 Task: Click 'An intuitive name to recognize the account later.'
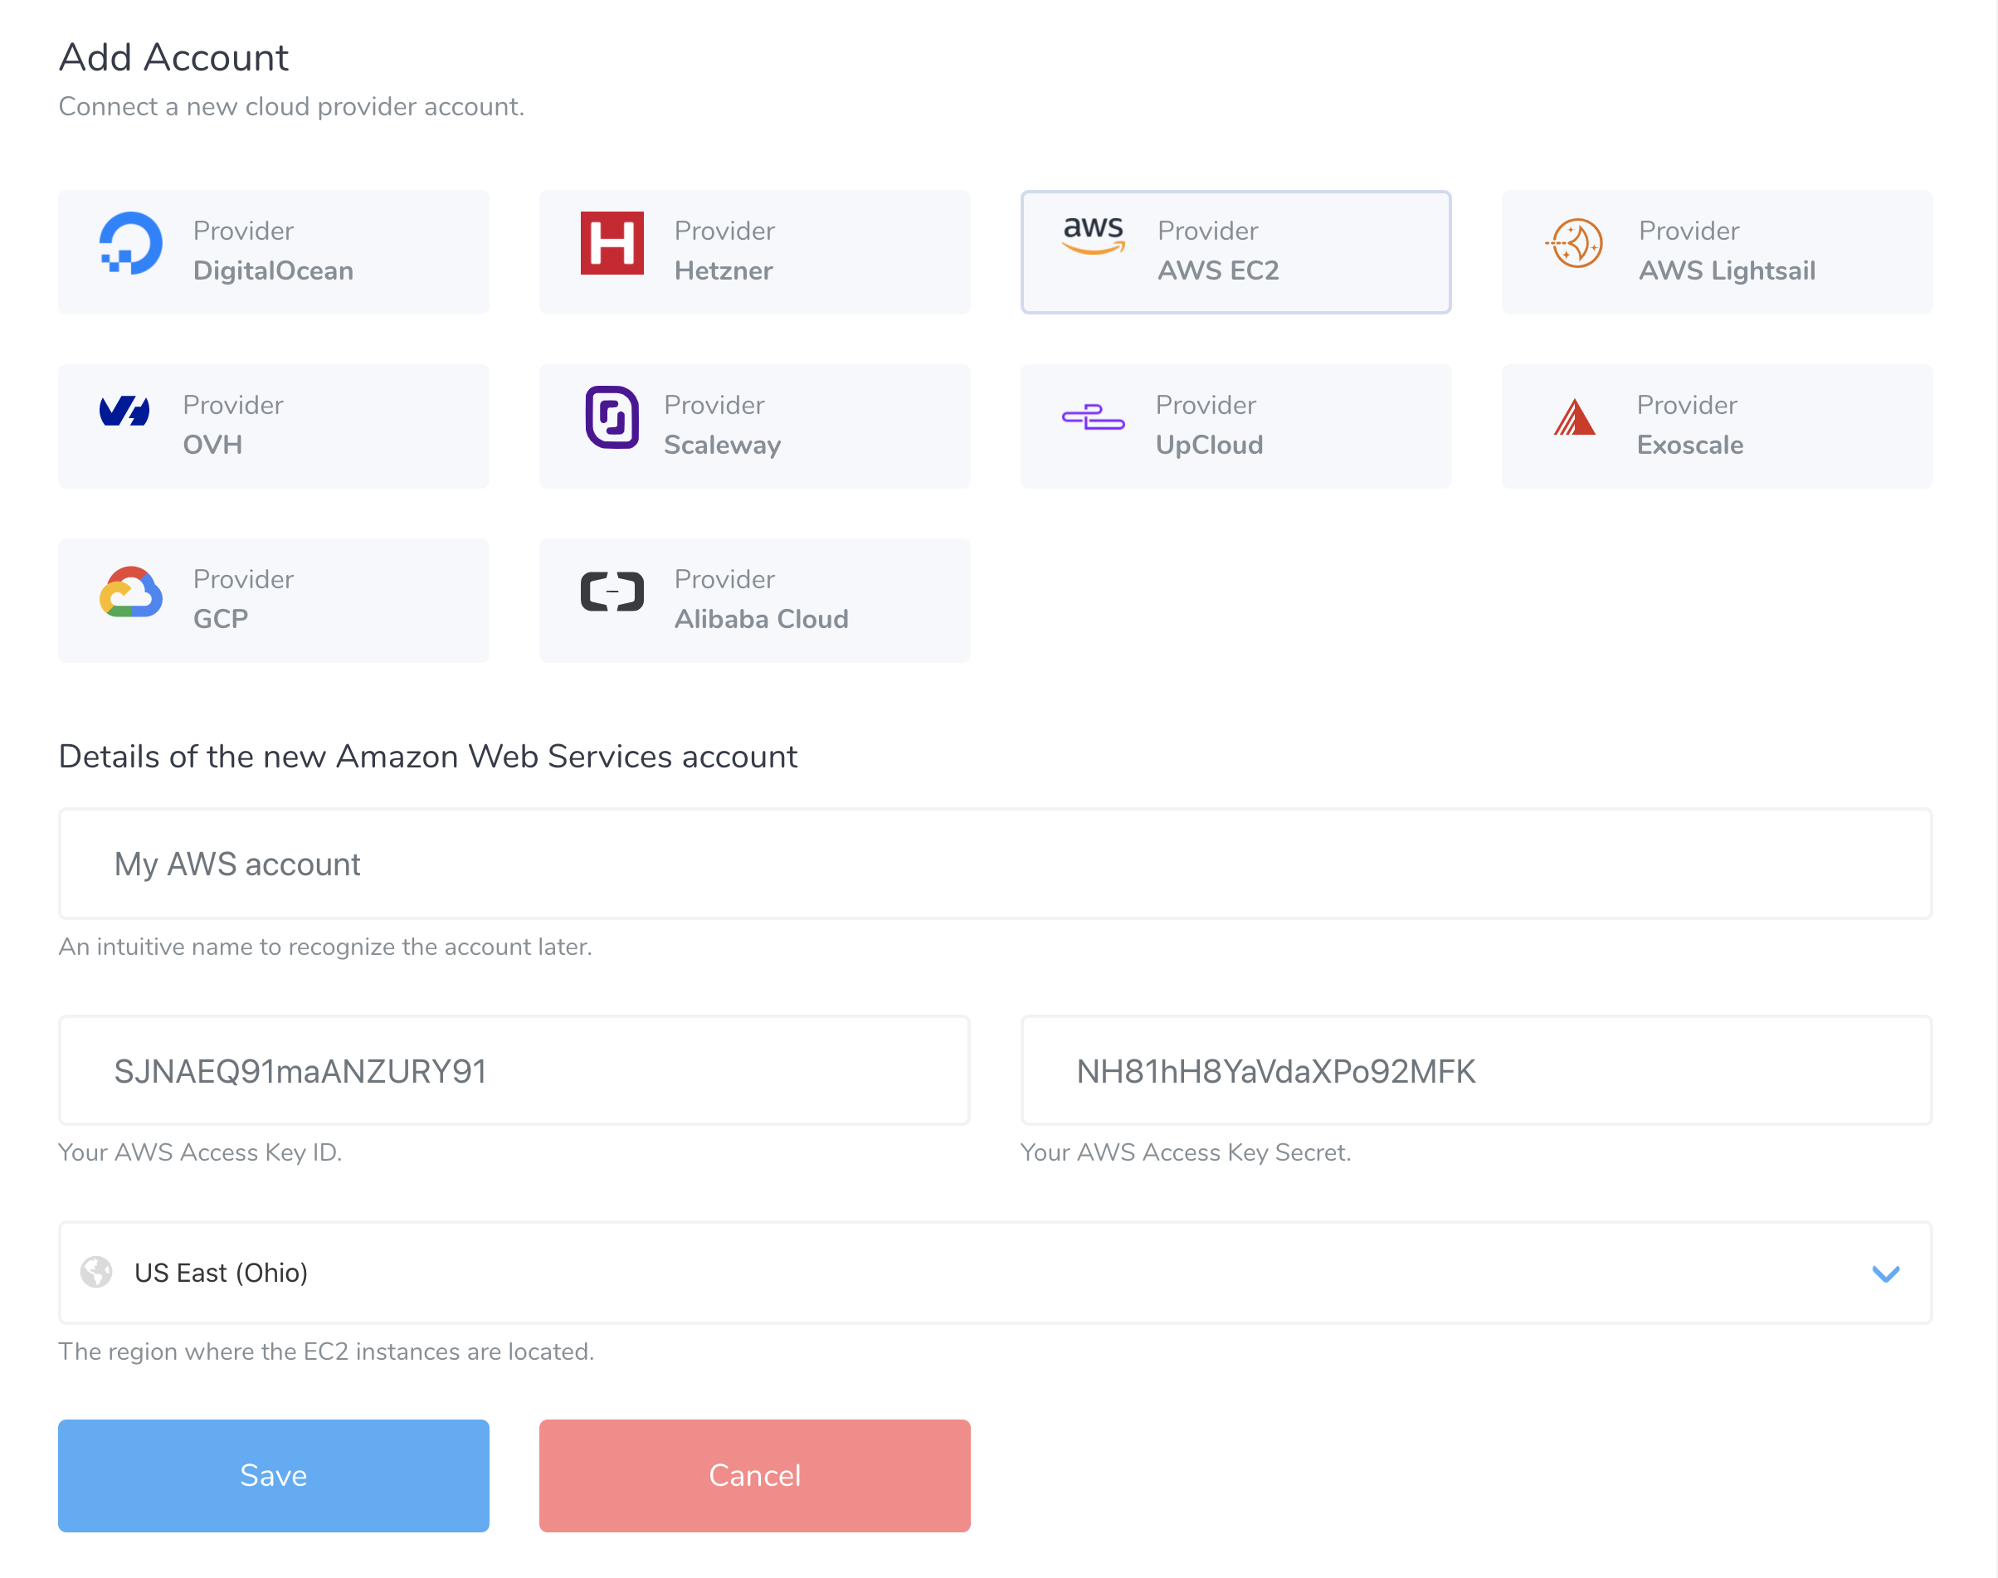[x=325, y=947]
